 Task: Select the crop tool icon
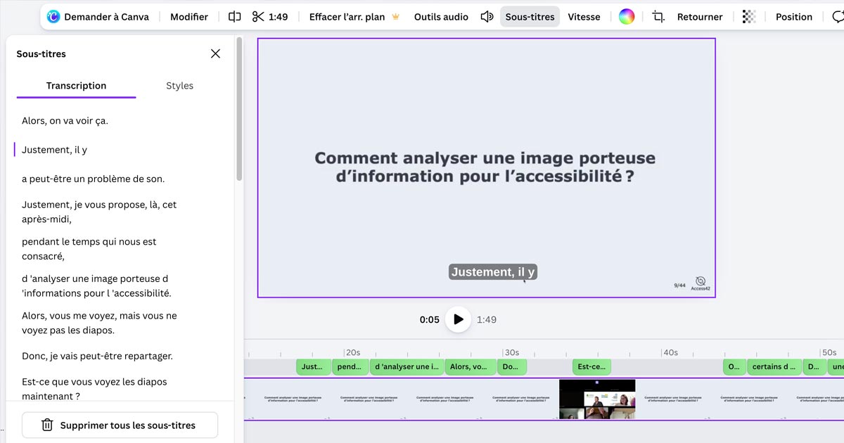pyautogui.click(x=658, y=17)
